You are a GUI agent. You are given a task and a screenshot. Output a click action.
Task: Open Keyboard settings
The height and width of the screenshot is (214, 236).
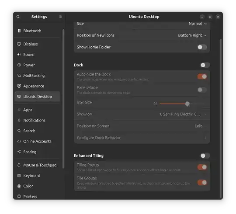[37, 176]
